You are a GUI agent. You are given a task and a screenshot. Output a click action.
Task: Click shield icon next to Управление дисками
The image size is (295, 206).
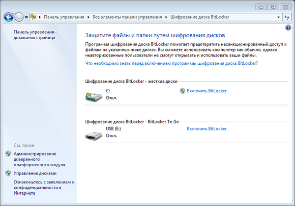(x=8, y=173)
